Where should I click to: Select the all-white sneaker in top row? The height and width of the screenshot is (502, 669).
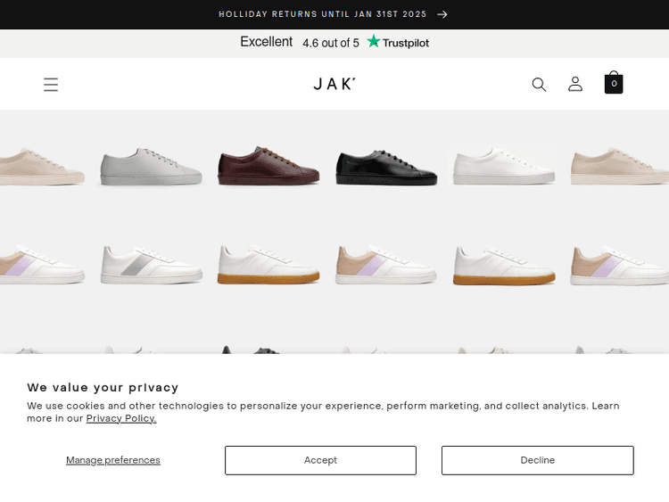click(x=504, y=167)
